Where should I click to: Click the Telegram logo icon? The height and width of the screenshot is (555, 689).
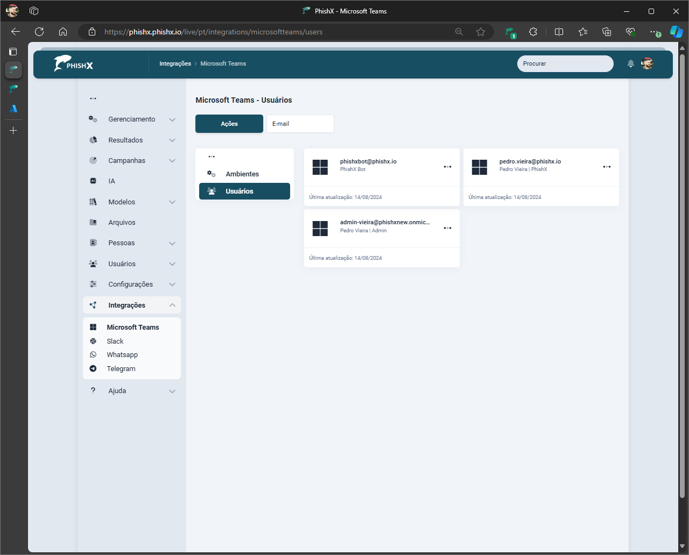click(93, 368)
